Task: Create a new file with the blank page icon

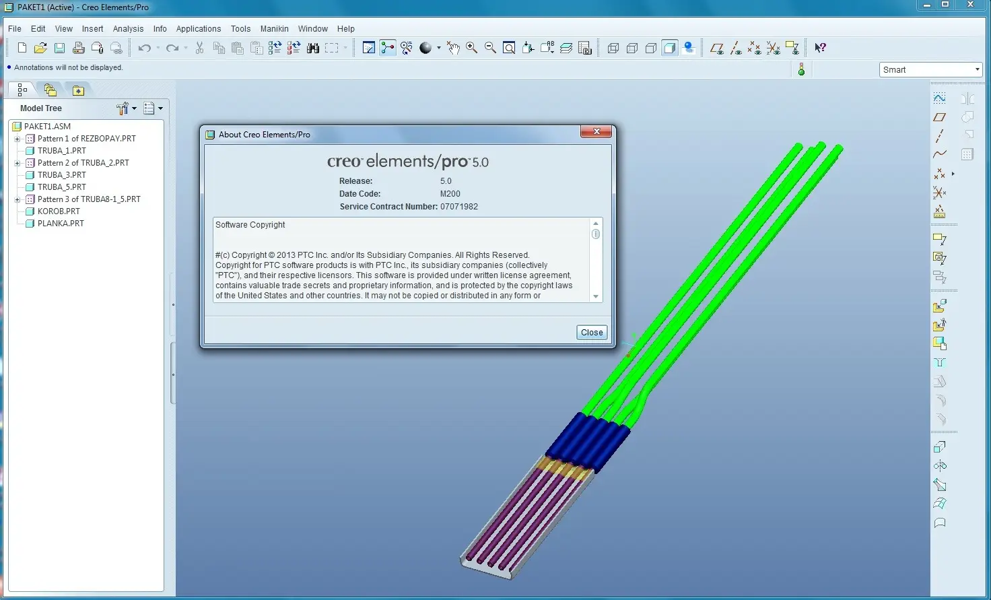Action: [22, 48]
